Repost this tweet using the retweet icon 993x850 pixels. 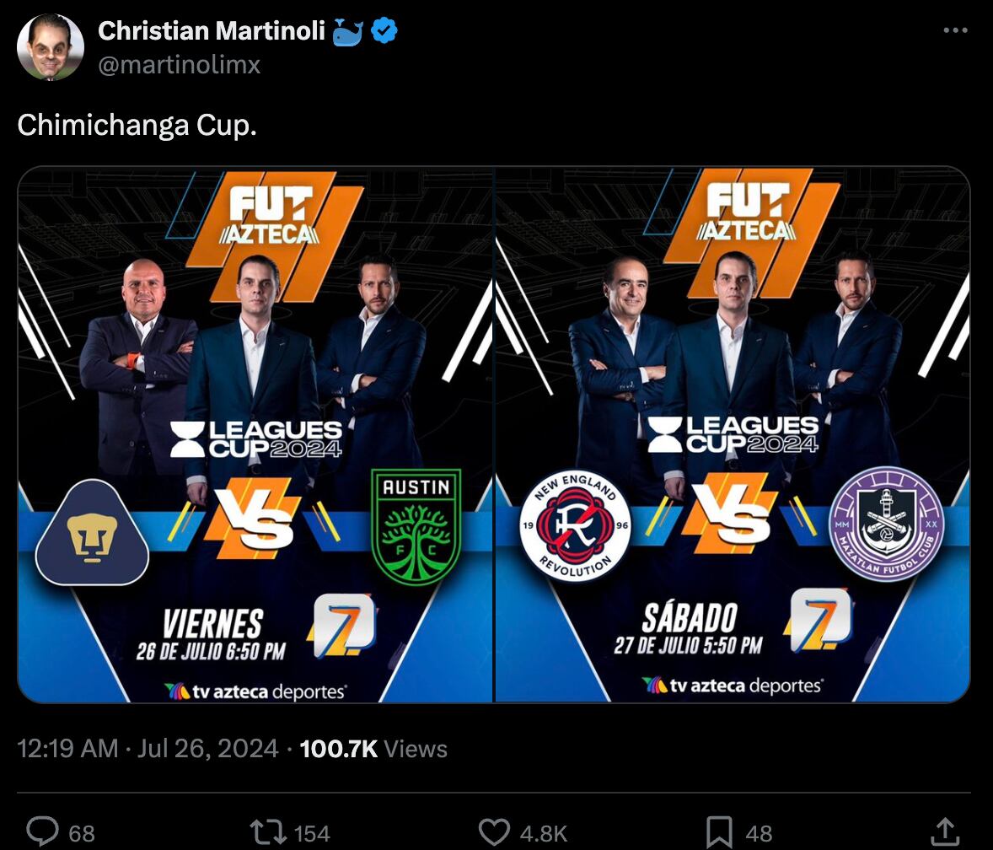267,831
